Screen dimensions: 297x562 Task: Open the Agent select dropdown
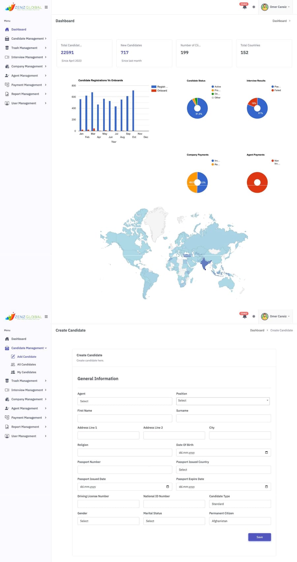point(125,401)
